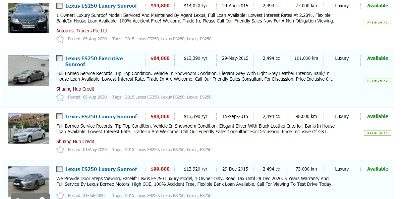
Task: Check the box beside Lexus ES250 Executive Sunroof
Action: (59, 58)
